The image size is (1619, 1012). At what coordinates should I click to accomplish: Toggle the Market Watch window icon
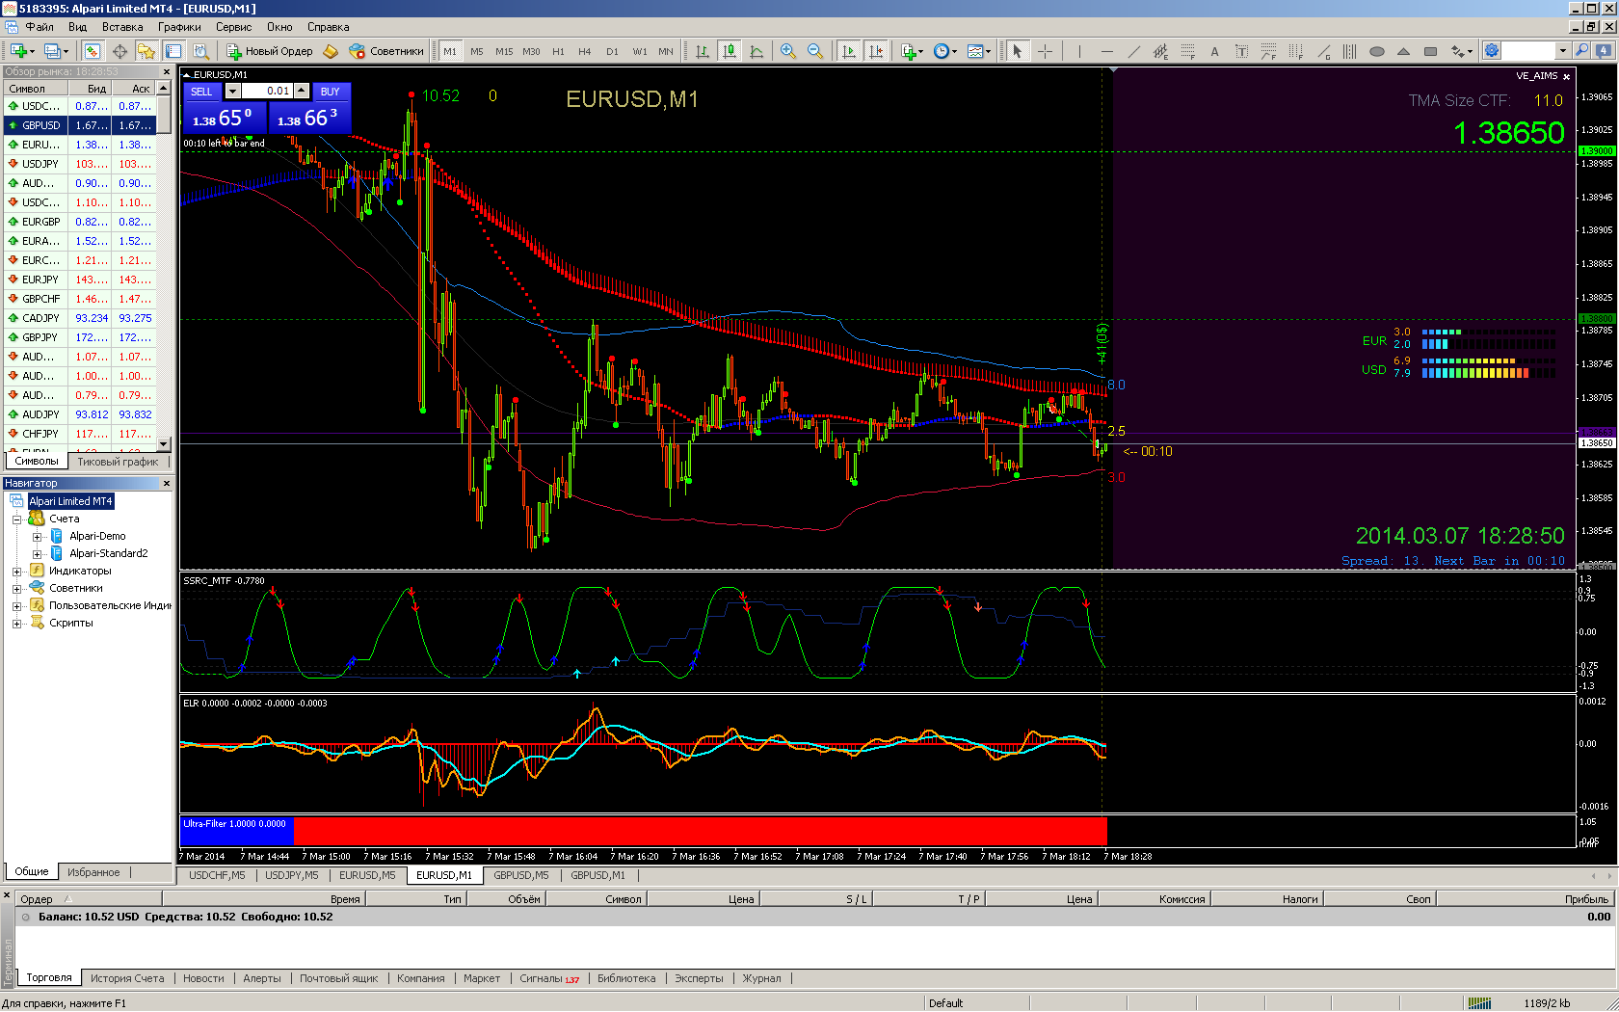(92, 51)
